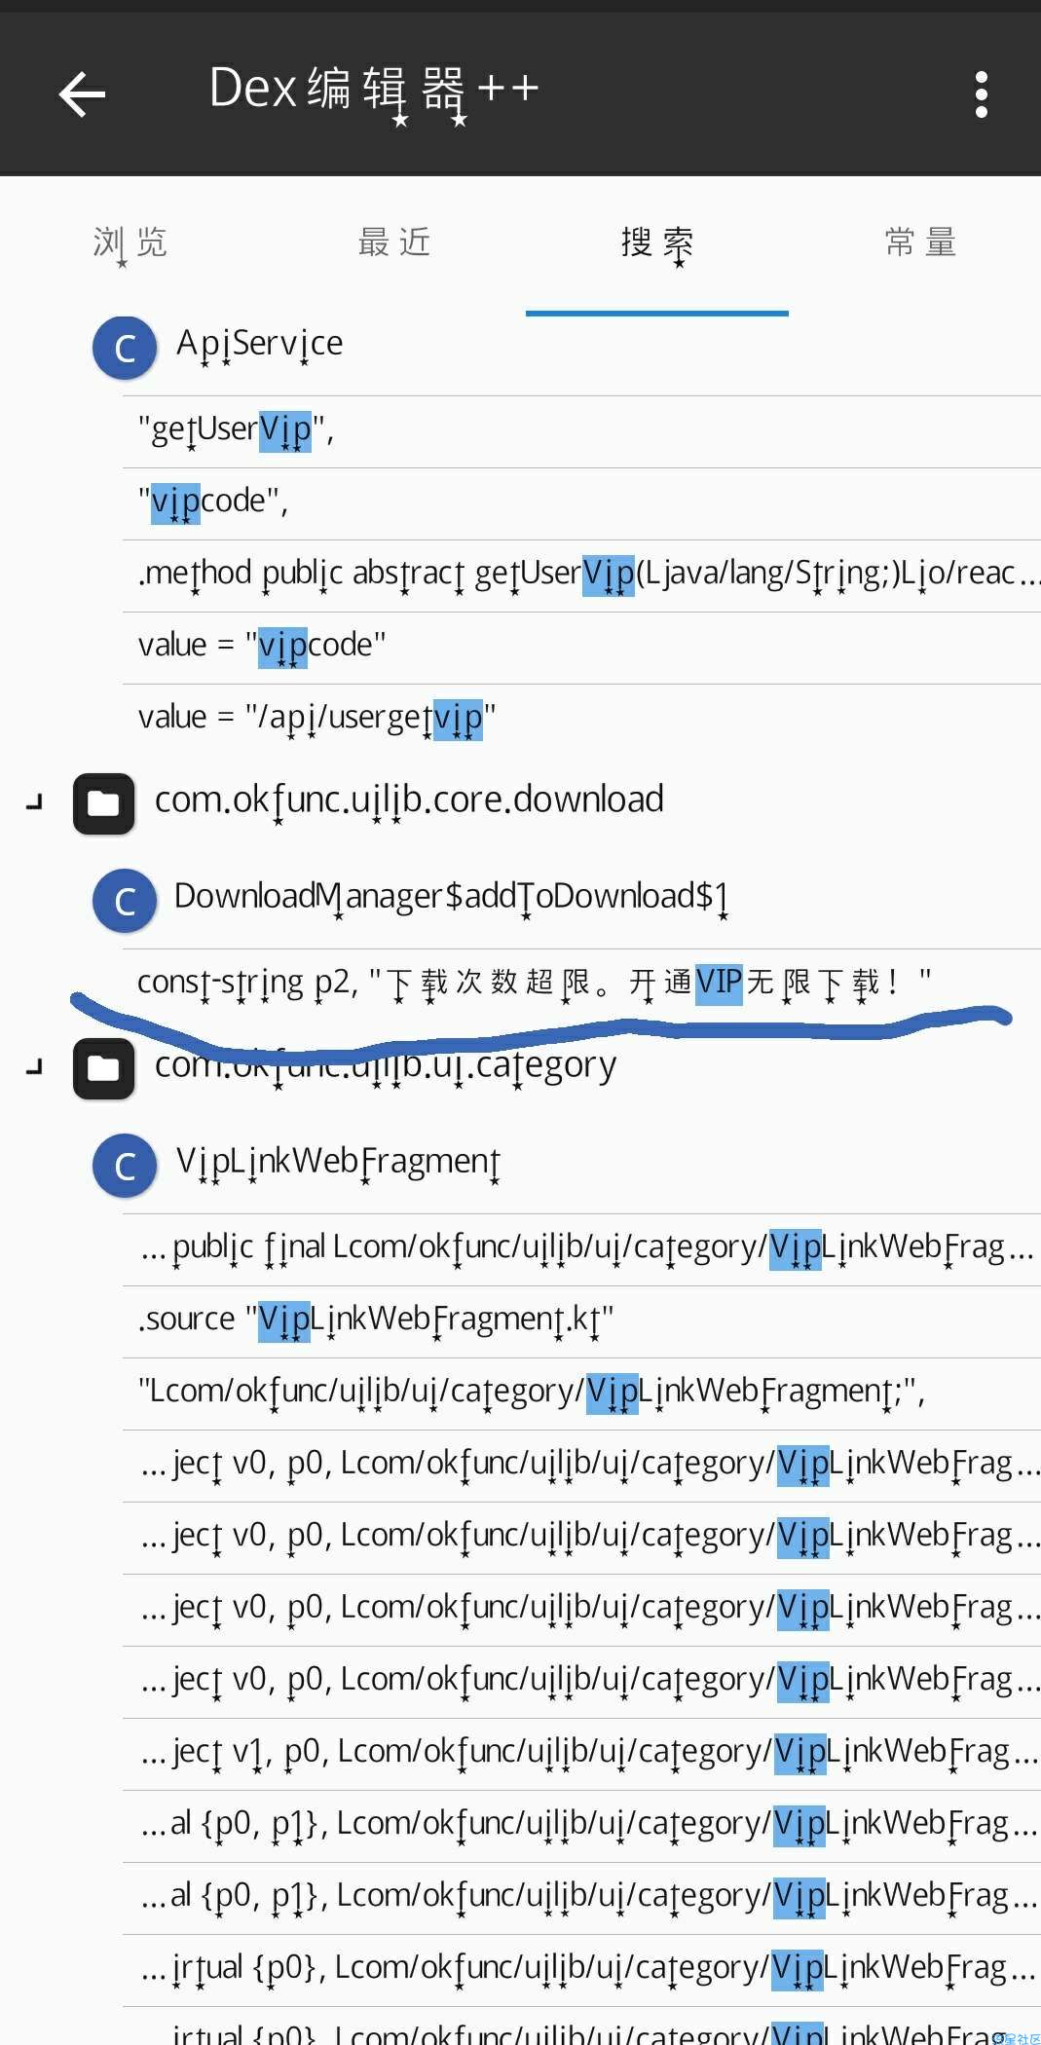The width and height of the screenshot is (1041, 2045).
Task: Open the 常量 tab
Action: [x=920, y=243]
